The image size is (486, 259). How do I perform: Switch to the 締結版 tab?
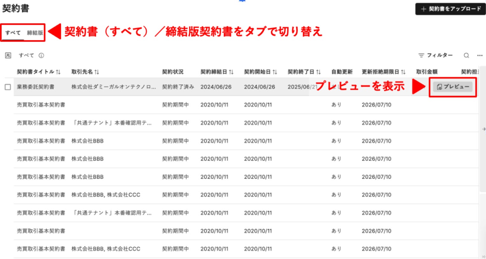point(35,33)
